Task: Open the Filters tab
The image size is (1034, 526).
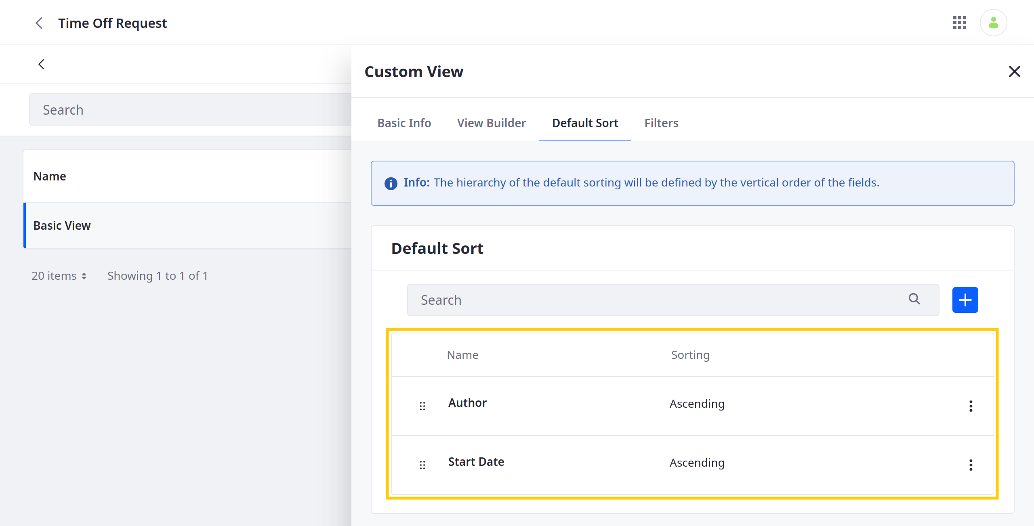Action: pyautogui.click(x=661, y=123)
